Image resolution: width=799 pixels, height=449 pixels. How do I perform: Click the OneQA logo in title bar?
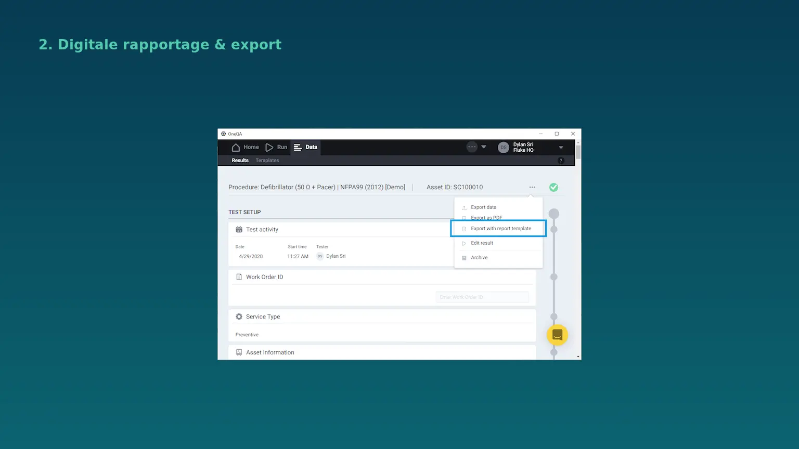[x=223, y=134]
